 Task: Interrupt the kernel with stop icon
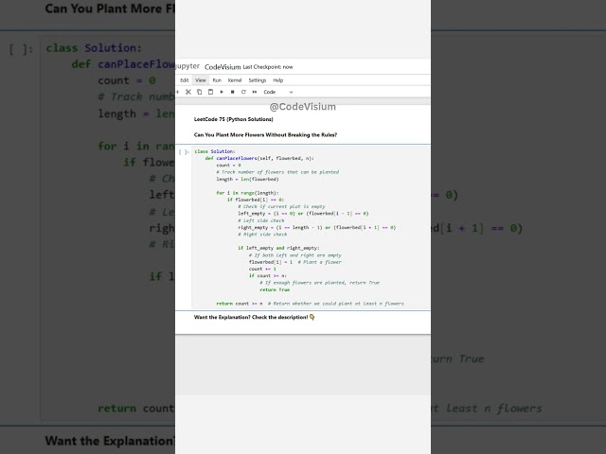pos(232,92)
